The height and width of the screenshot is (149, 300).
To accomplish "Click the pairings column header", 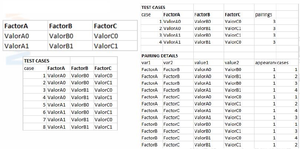I will tap(263, 14).
